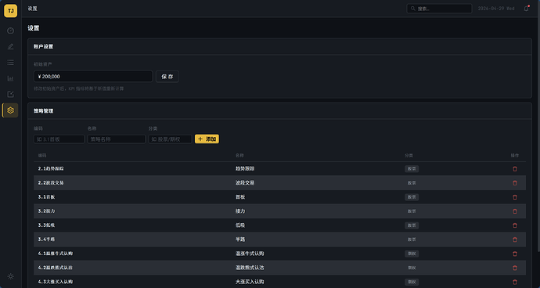The height and width of the screenshot is (288, 540).
Task: Open the list icon in sidebar
Action: (x=10, y=63)
